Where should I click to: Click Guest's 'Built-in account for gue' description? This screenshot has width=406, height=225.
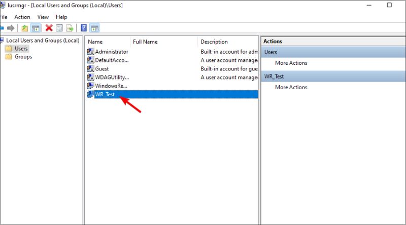click(229, 68)
